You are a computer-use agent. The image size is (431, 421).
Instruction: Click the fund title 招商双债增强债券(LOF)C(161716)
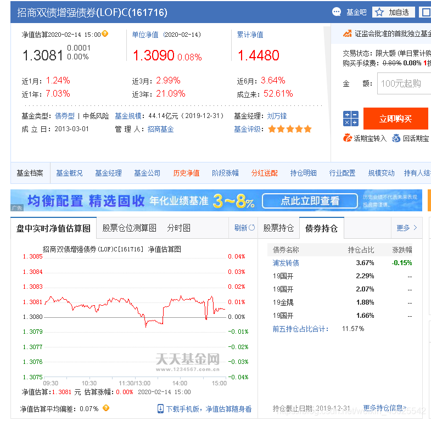[92, 13]
